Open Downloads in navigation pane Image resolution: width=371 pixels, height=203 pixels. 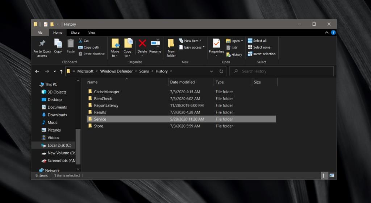(54, 115)
